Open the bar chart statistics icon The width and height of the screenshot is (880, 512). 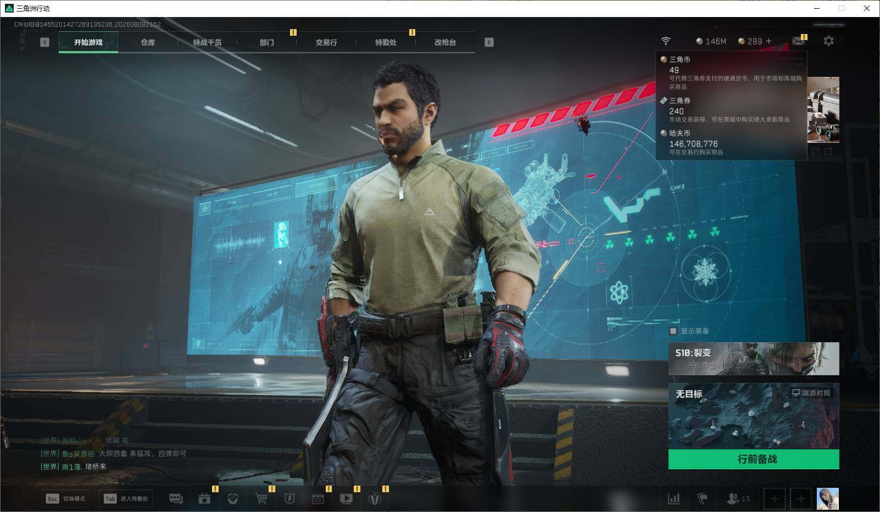click(673, 499)
